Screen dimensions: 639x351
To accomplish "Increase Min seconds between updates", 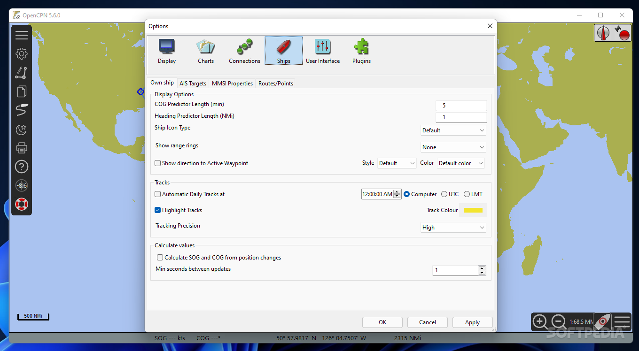I will click(482, 268).
